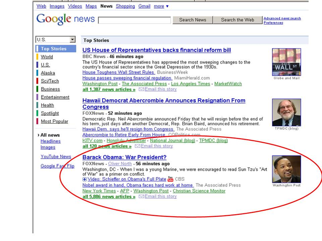
Task: Open 'House Toughens Wall Street Rules' article
Action: coord(118,72)
